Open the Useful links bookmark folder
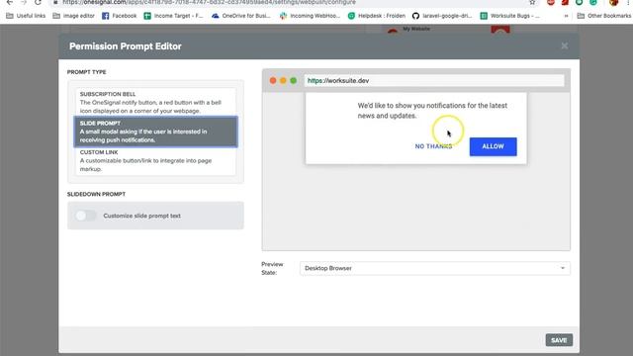 (27, 16)
